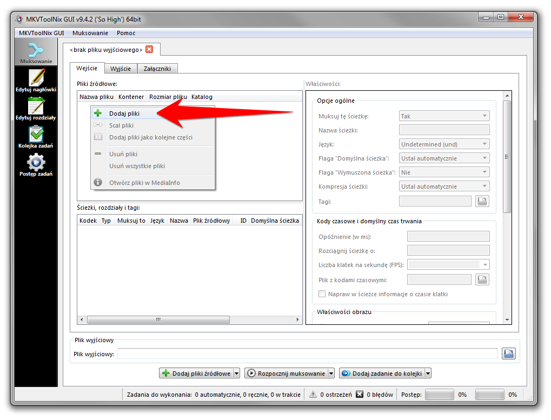
Task: Click the properties panel scroll up arrow
Action: [507, 96]
